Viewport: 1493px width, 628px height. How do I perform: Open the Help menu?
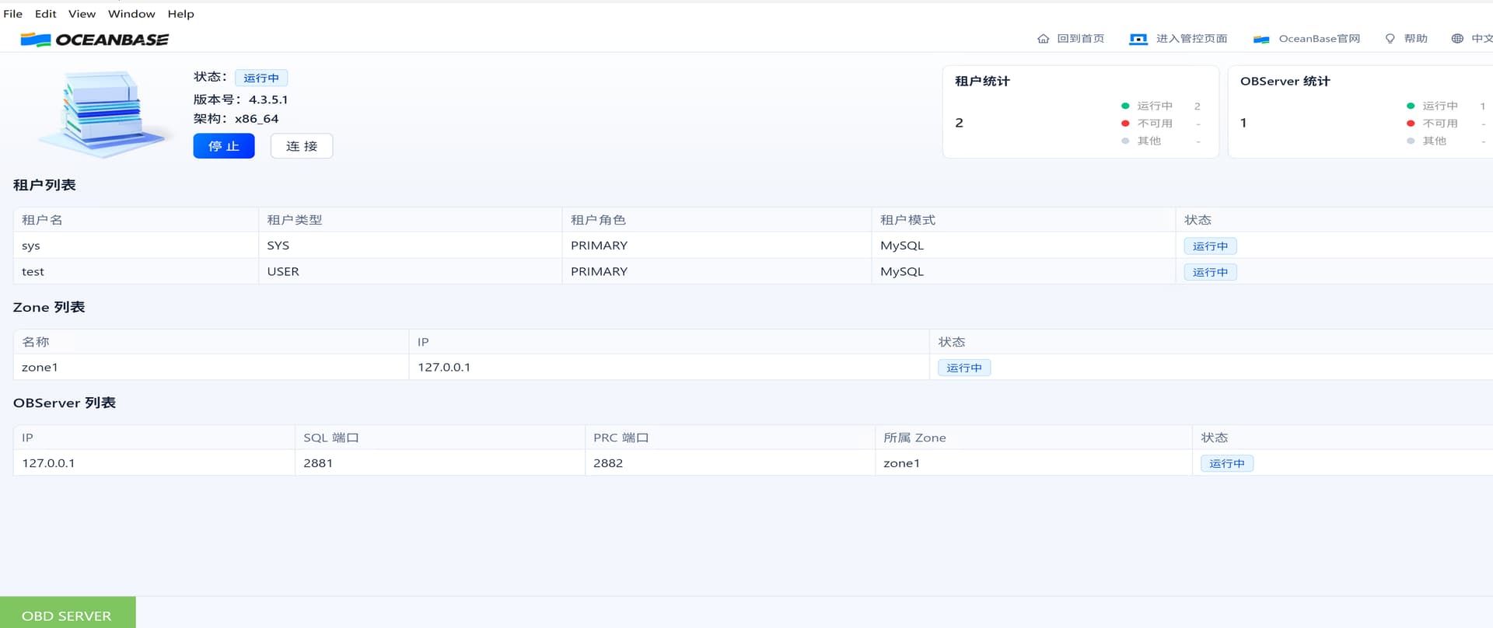(x=180, y=14)
